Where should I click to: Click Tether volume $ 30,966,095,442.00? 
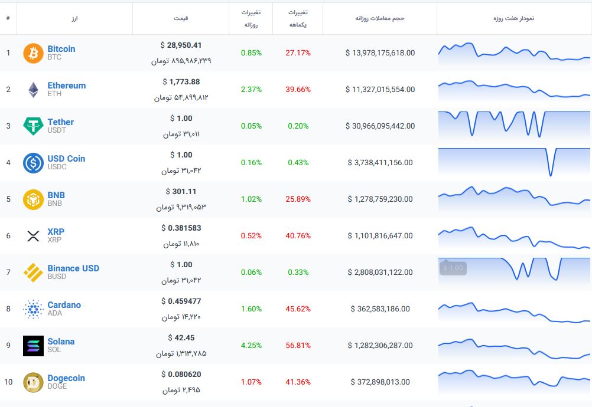tap(380, 126)
